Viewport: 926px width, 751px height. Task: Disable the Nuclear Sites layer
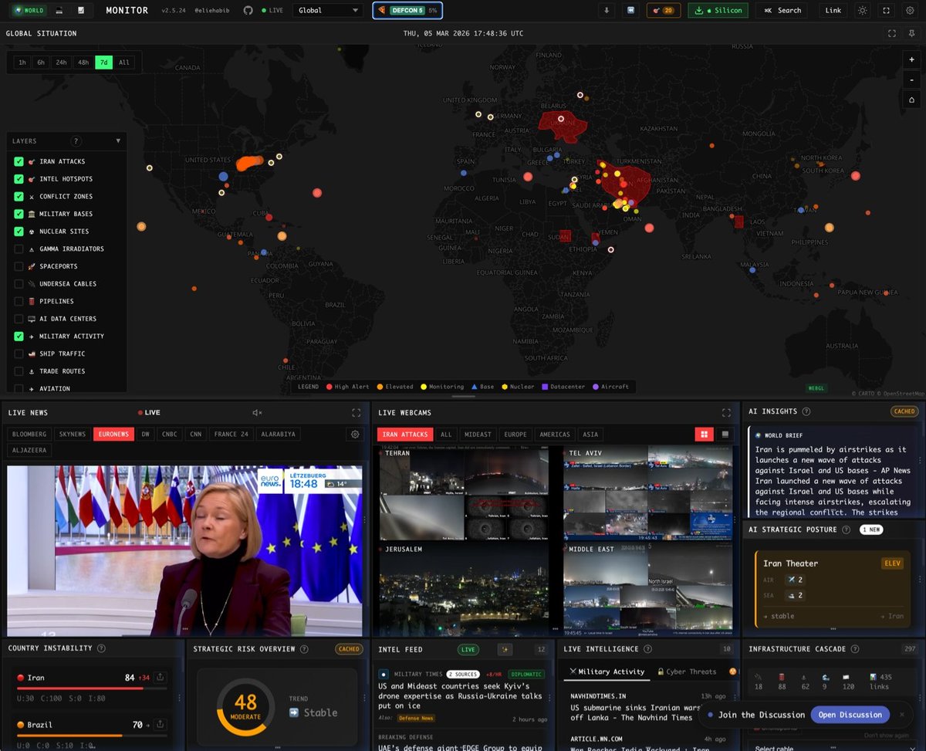click(19, 232)
